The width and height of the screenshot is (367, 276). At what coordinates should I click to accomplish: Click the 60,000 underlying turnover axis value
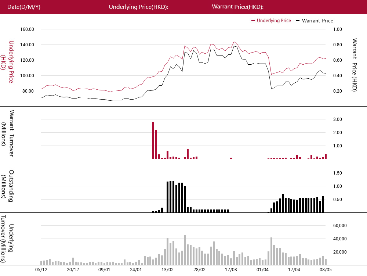coord(340,226)
